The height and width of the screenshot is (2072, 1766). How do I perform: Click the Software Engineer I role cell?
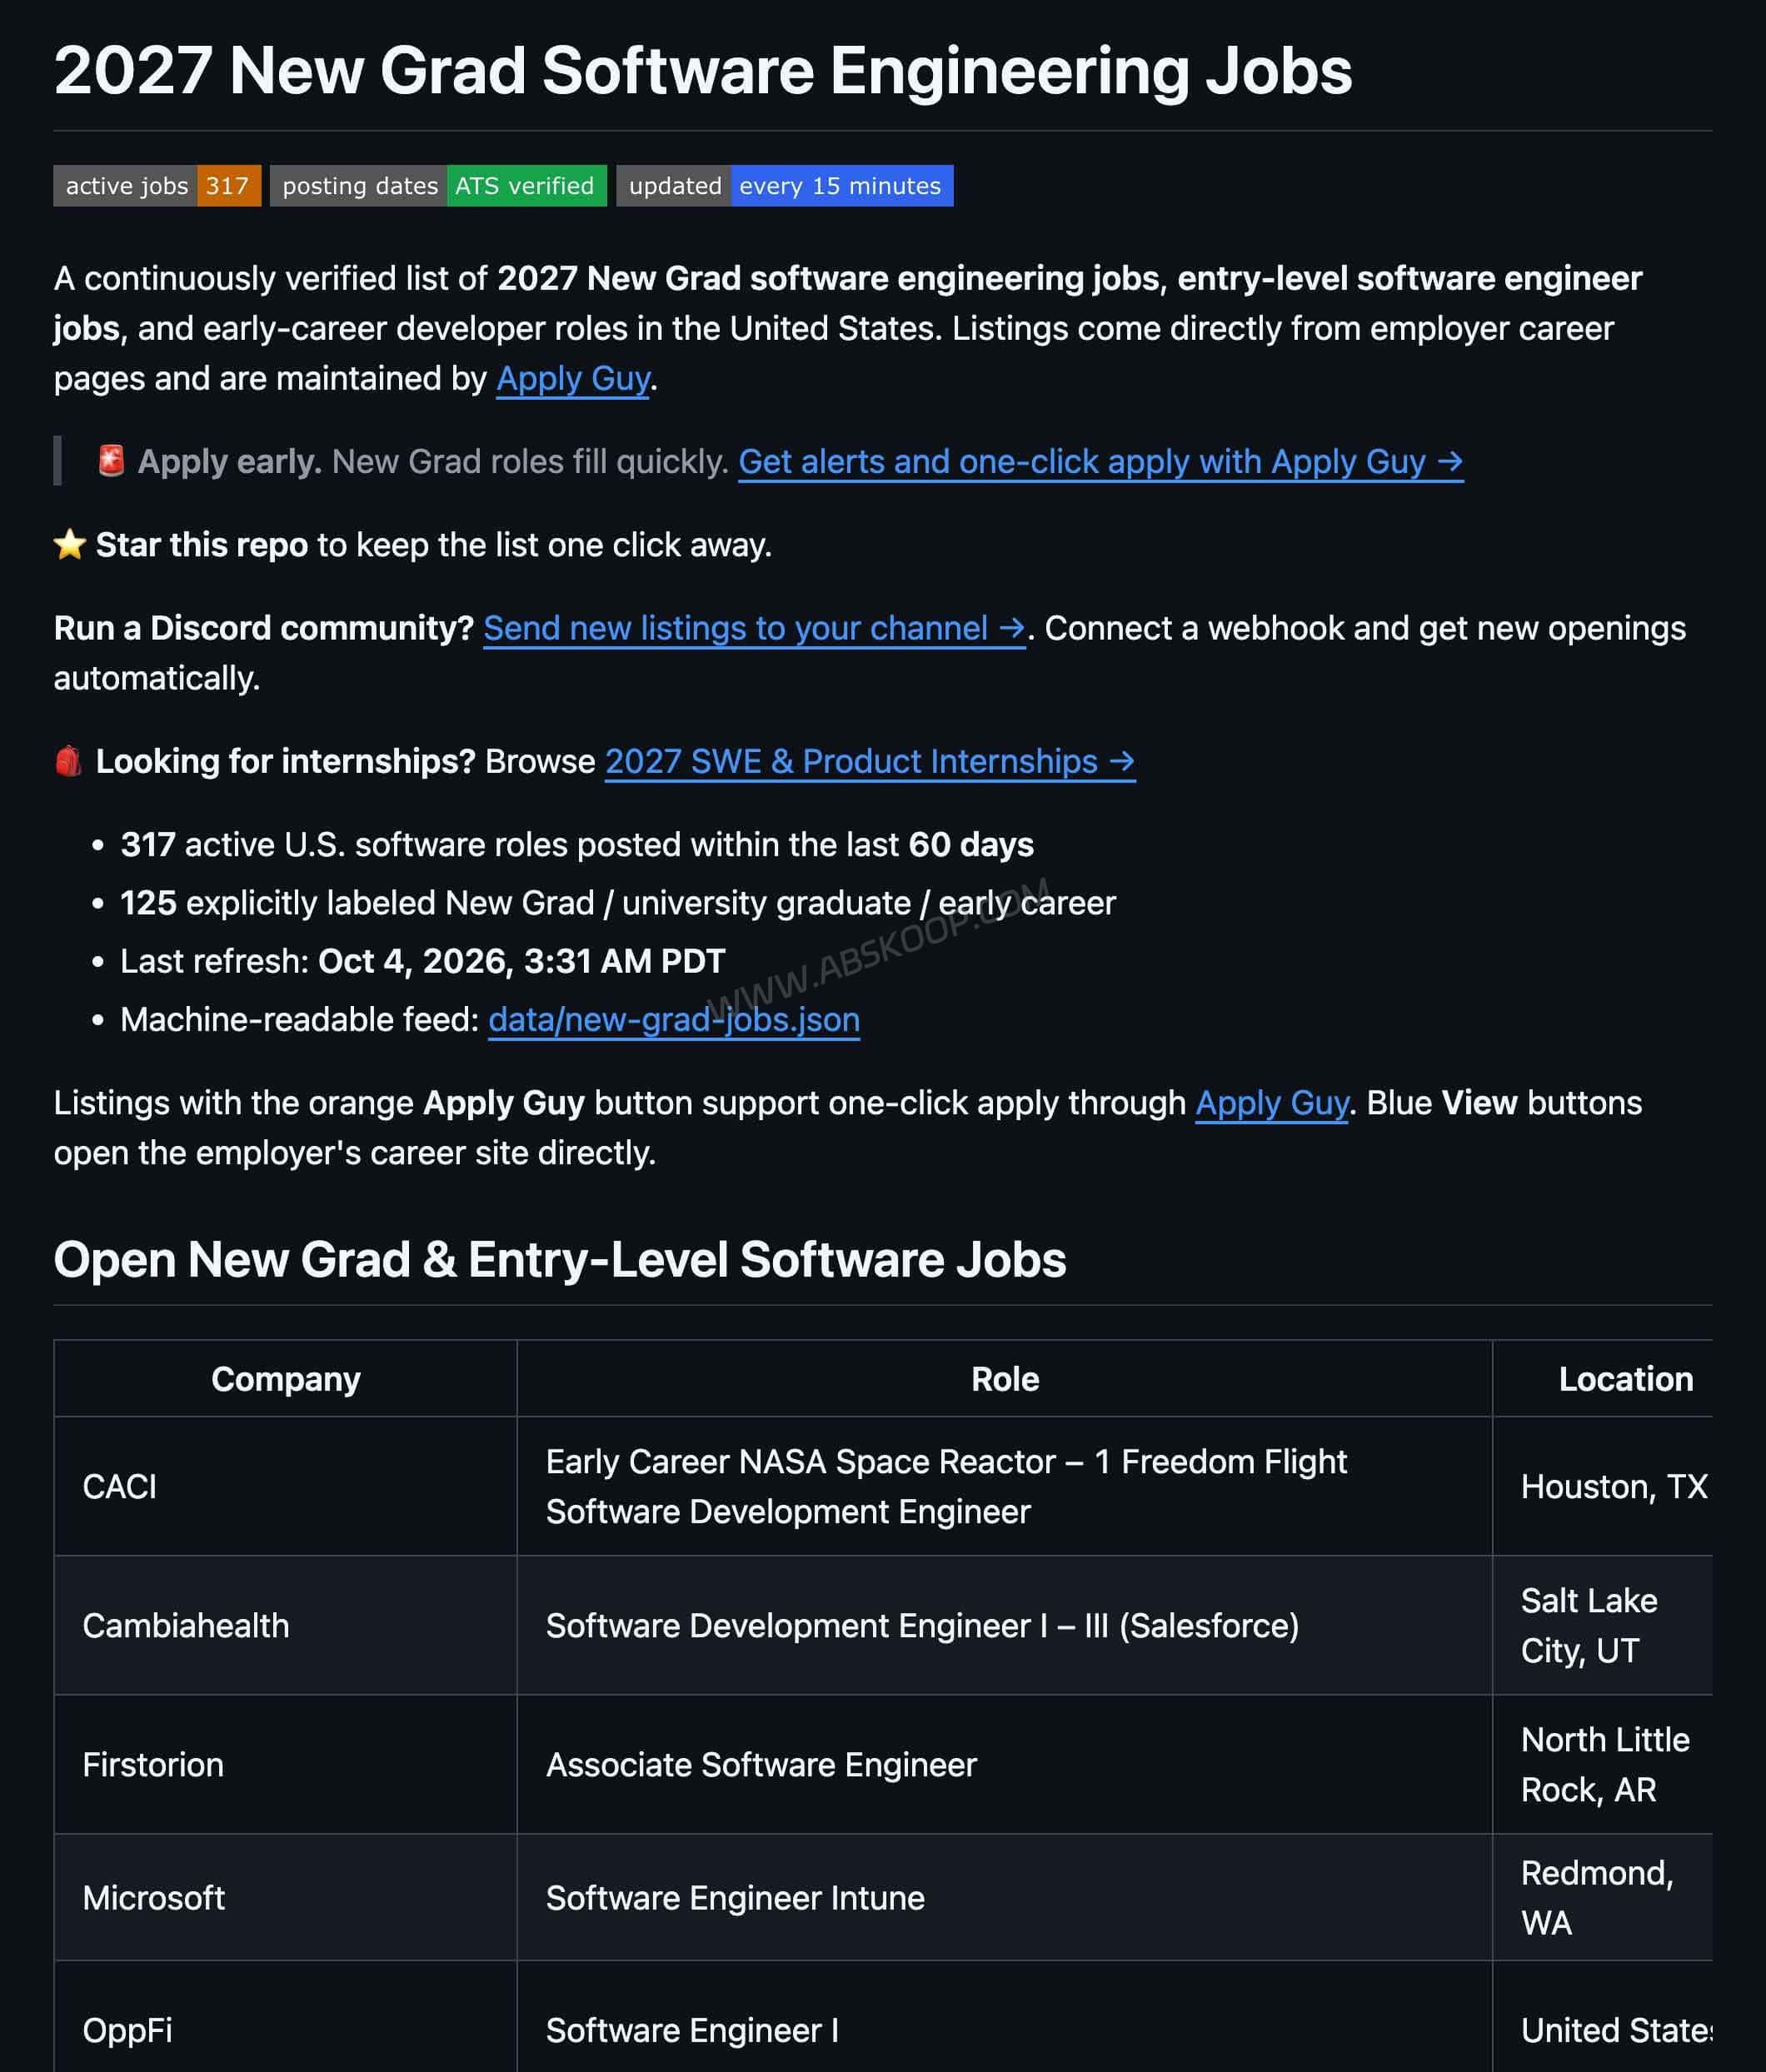pyautogui.click(x=1005, y=2017)
